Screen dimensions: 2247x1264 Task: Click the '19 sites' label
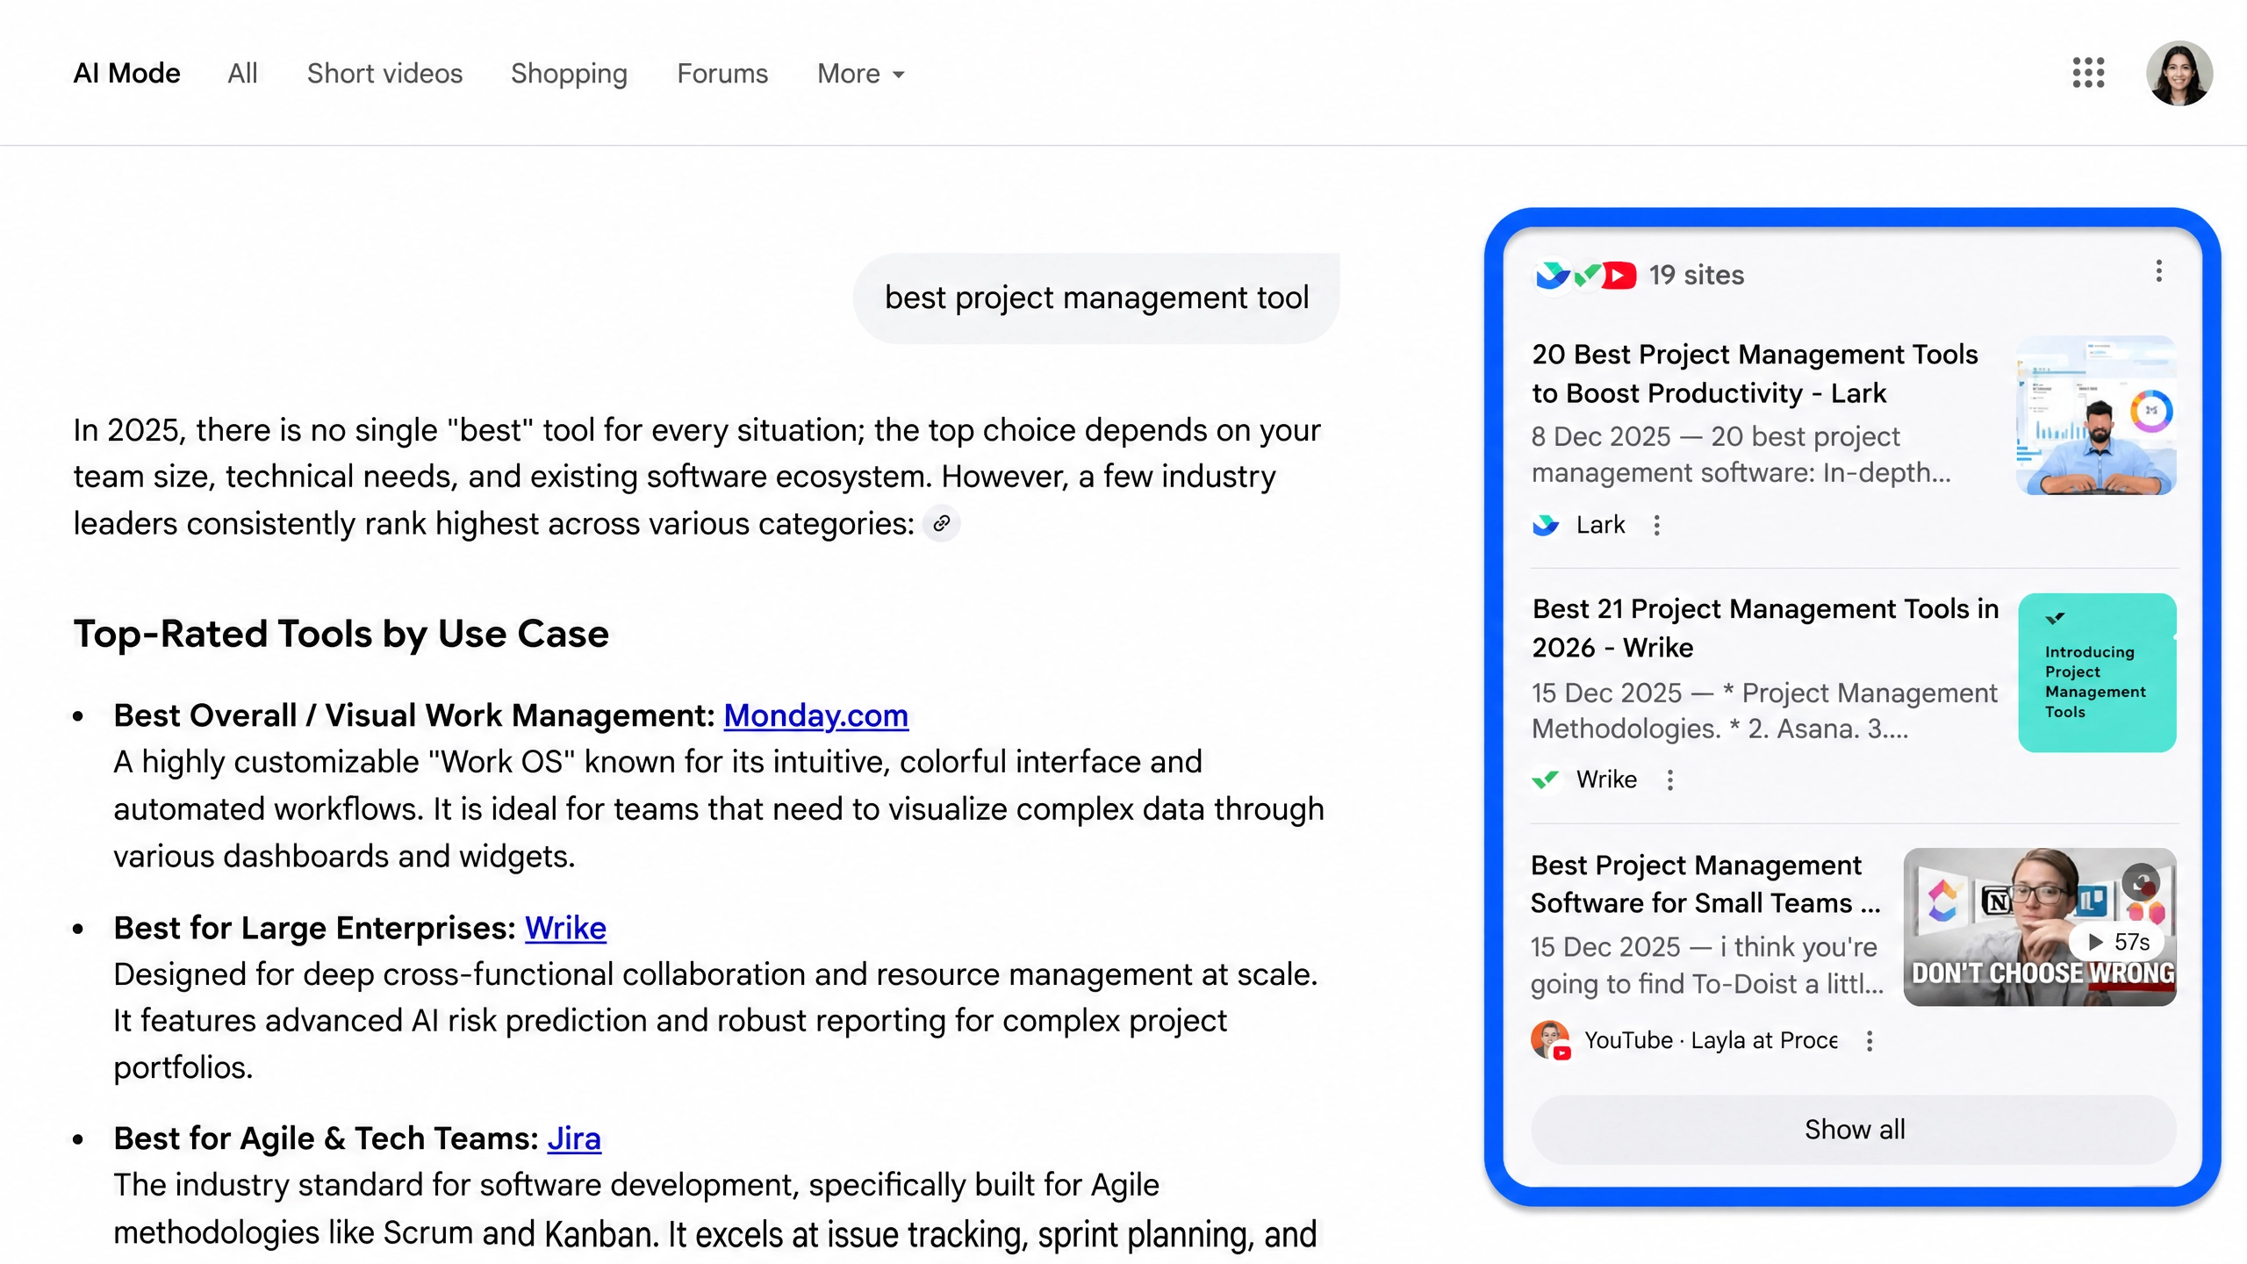(x=1696, y=276)
